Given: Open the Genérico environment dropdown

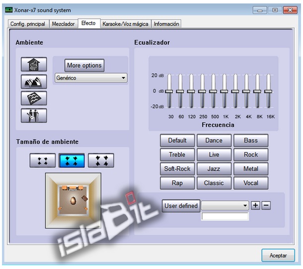Looking at the screenshot, I should pos(91,78).
